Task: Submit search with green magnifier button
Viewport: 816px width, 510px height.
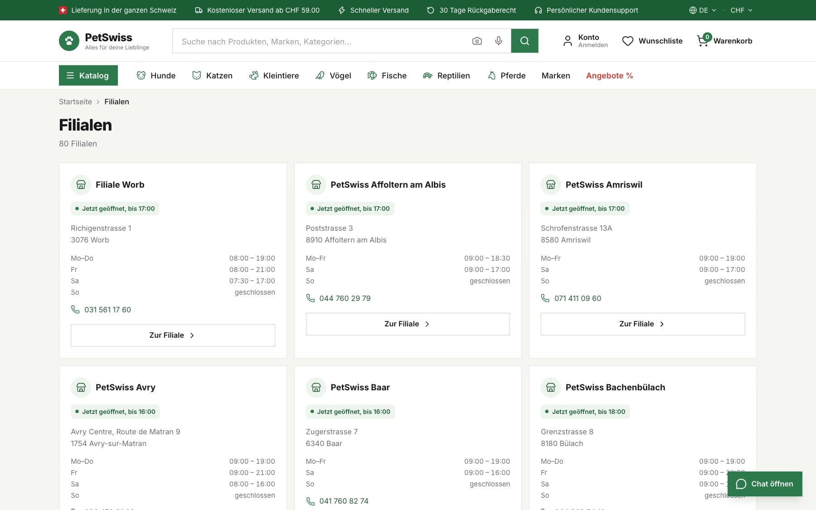Action: coord(525,41)
